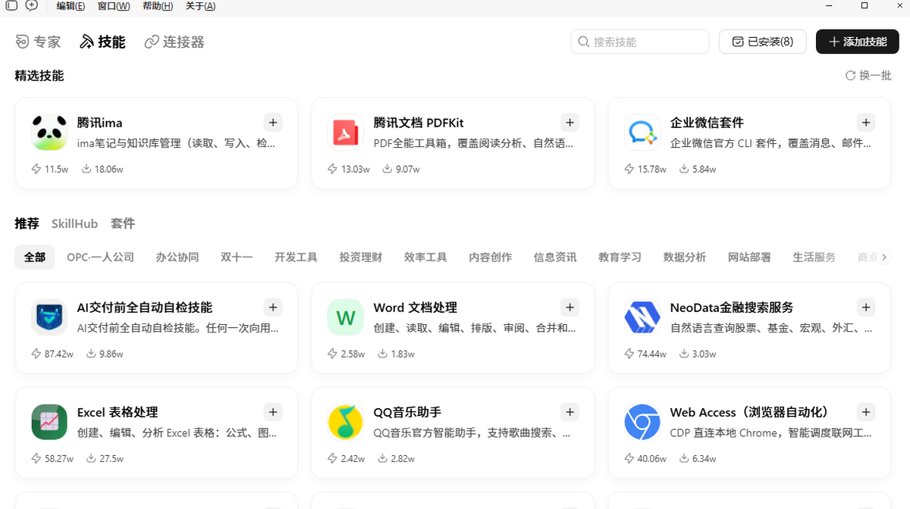Screen dimensions: 910x509
Task: Add Excel 表格处理 via its plus button
Action: point(273,411)
